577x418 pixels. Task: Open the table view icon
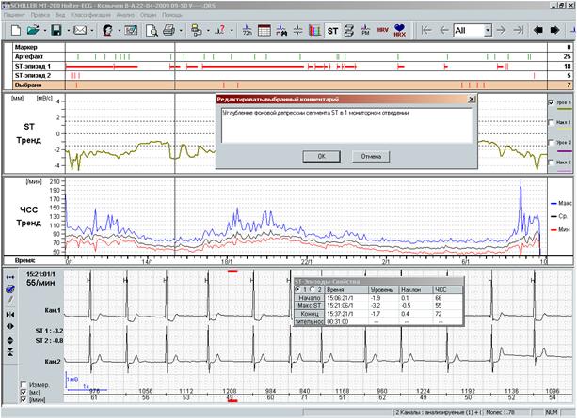coord(264,30)
